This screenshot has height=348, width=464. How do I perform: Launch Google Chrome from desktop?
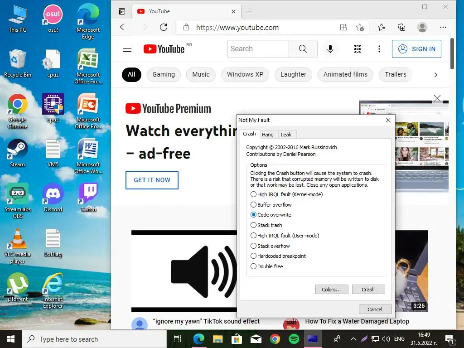(18, 111)
